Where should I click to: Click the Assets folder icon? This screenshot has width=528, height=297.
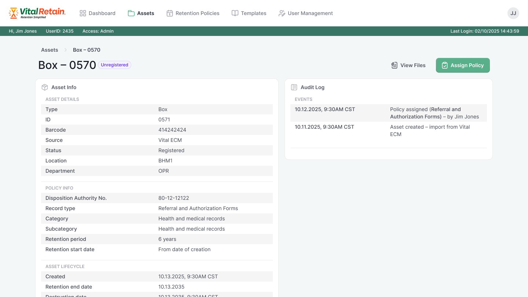[131, 13]
